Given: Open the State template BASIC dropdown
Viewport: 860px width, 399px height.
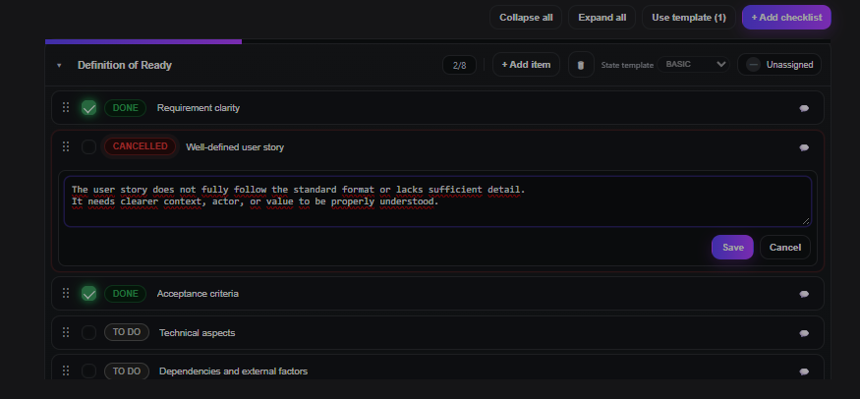Looking at the screenshot, I should (695, 64).
